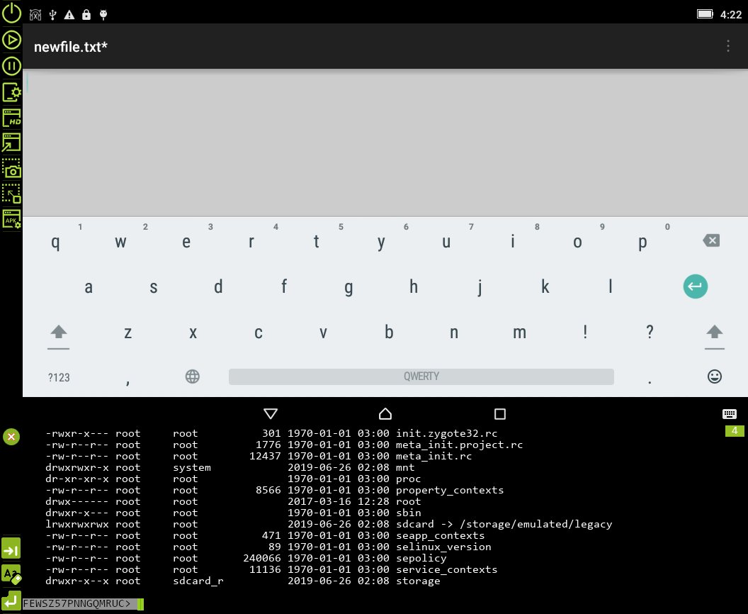Tap the globe language switch key
748x614 pixels.
point(192,376)
